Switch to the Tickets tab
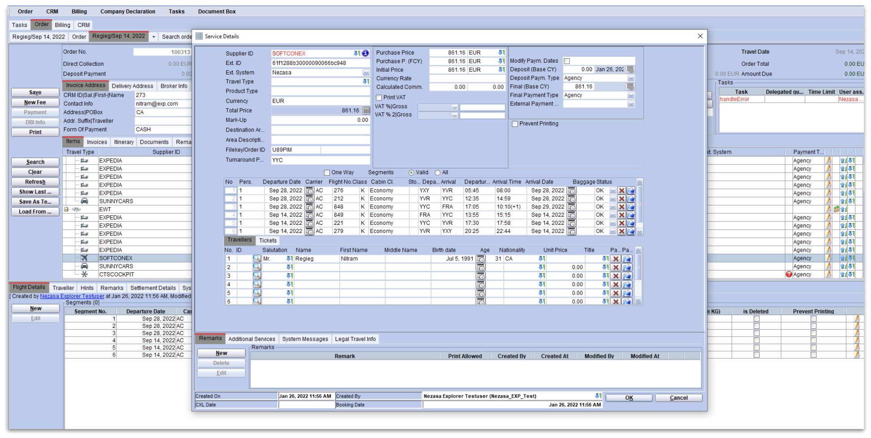871x438 pixels. [267, 241]
